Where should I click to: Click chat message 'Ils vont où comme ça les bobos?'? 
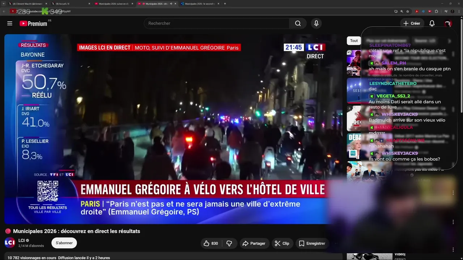click(x=404, y=159)
